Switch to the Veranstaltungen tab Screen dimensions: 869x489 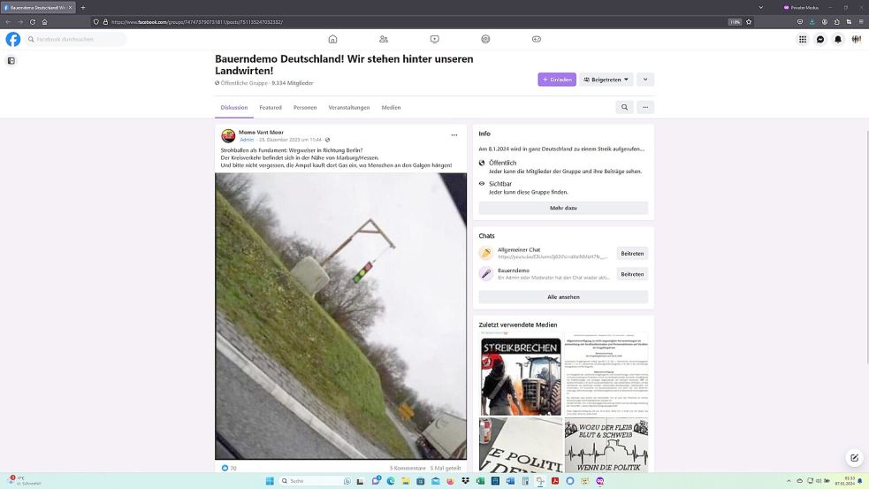[349, 108]
